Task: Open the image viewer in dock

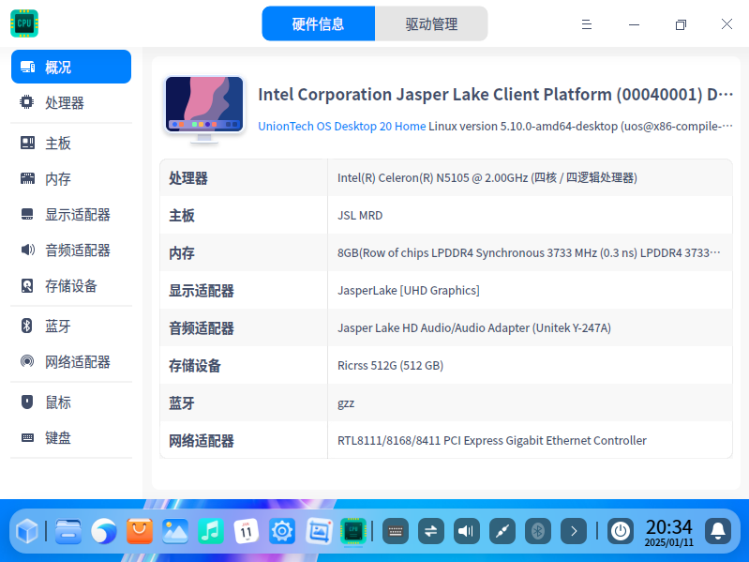Action: point(175,531)
